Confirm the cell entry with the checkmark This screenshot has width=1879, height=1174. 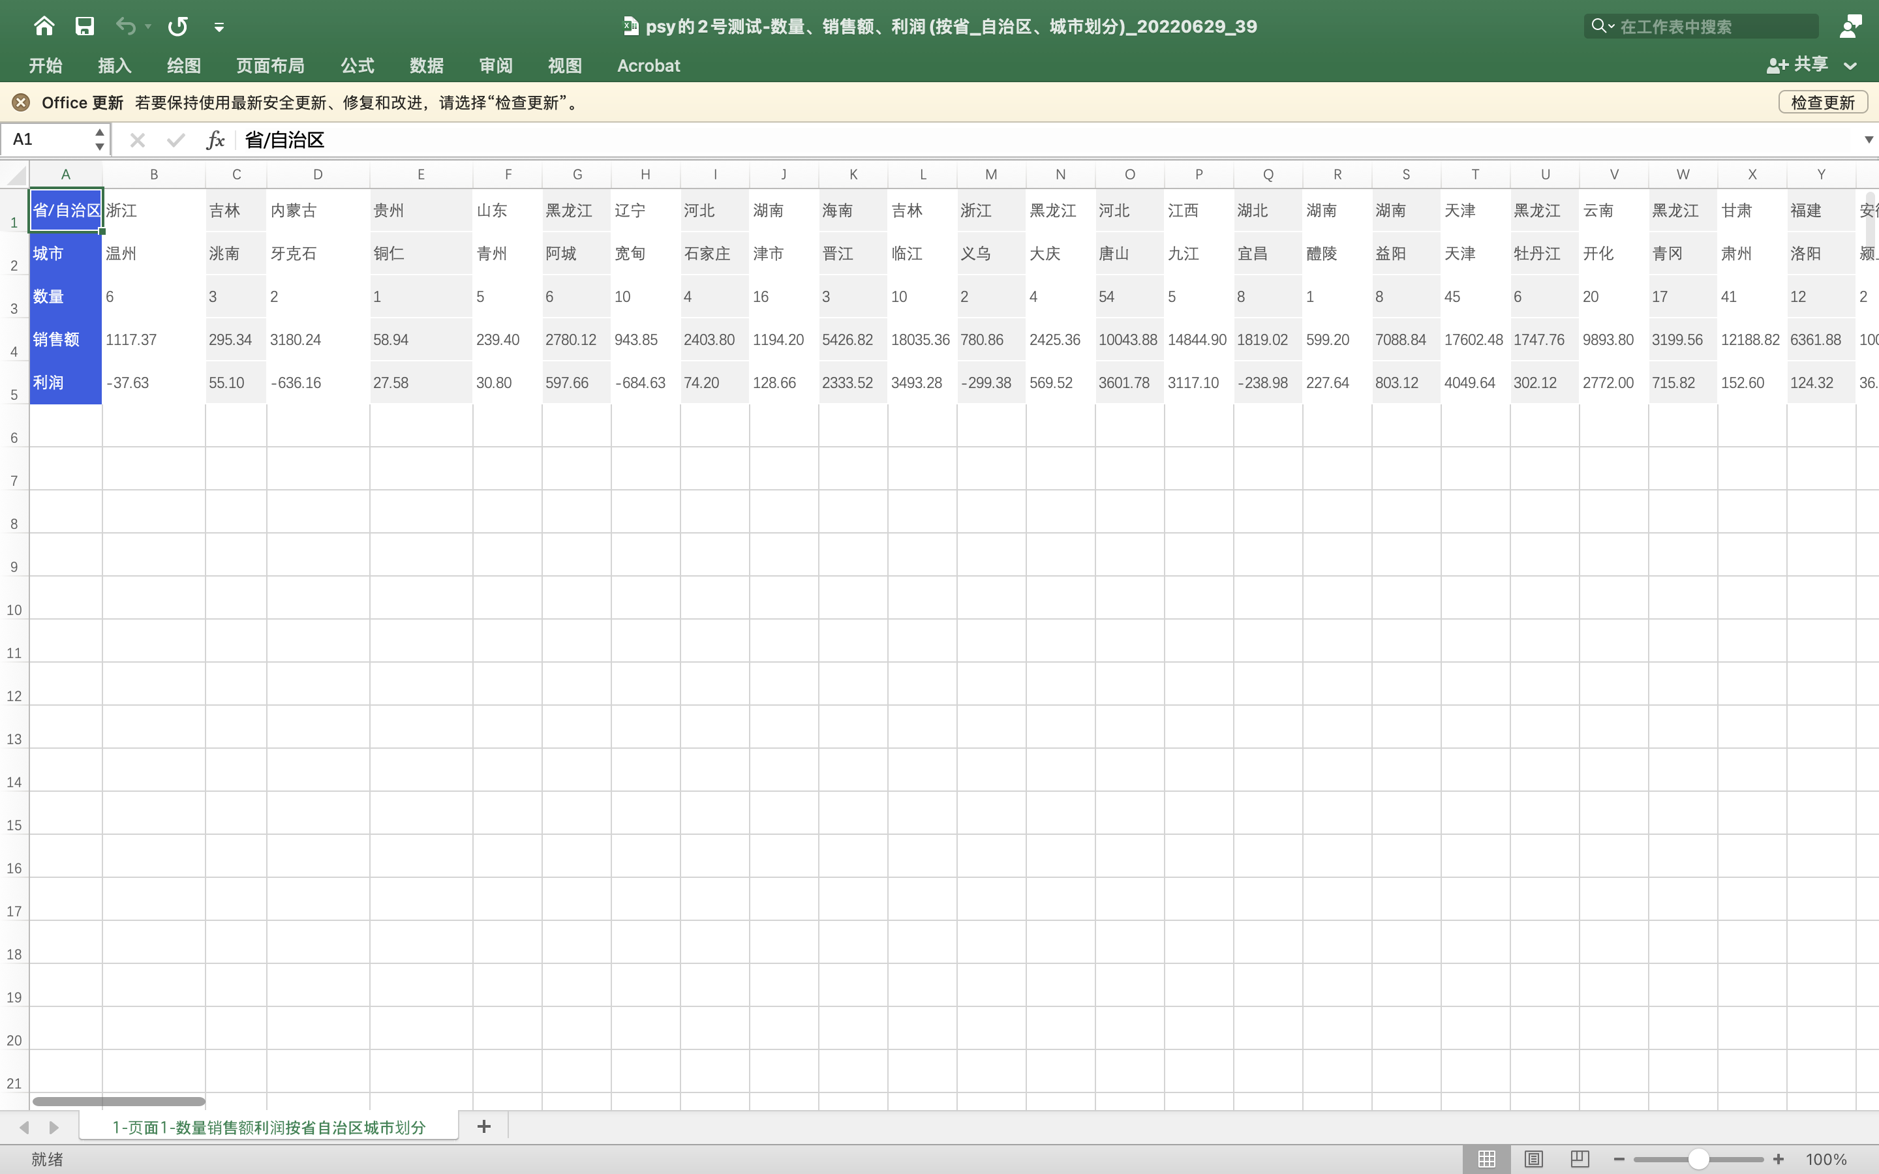(x=176, y=140)
